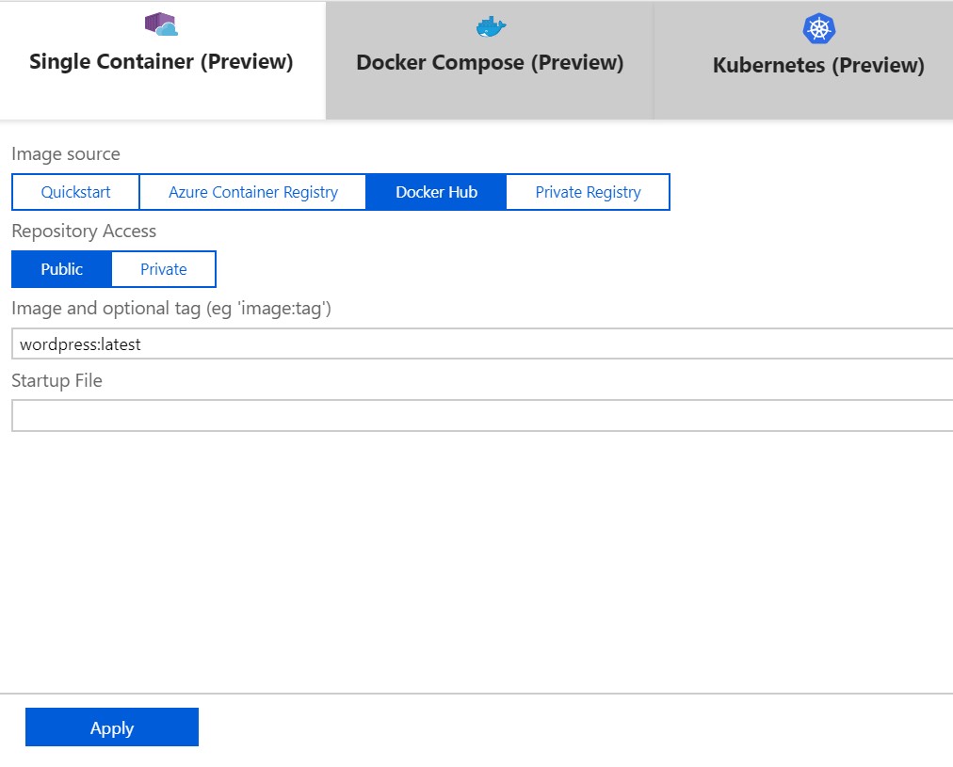Set repository access to Private
953x767 pixels.
164,269
